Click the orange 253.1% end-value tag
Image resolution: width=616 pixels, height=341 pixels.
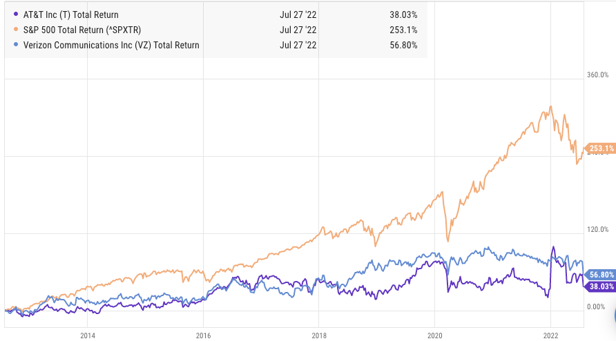click(599, 148)
